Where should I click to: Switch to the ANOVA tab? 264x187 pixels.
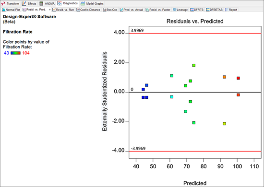click(x=47, y=3)
